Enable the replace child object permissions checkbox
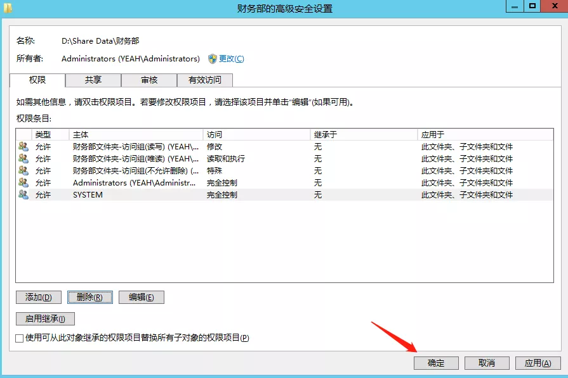Viewport: 568px width, 378px height. point(20,338)
